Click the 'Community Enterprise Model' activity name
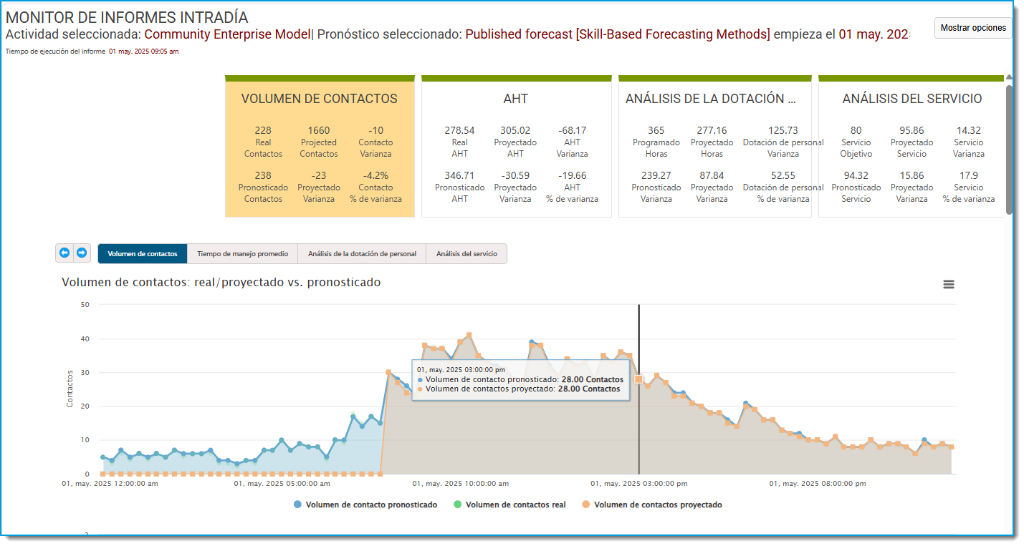Viewport: 1024px width, 546px height. coord(228,34)
